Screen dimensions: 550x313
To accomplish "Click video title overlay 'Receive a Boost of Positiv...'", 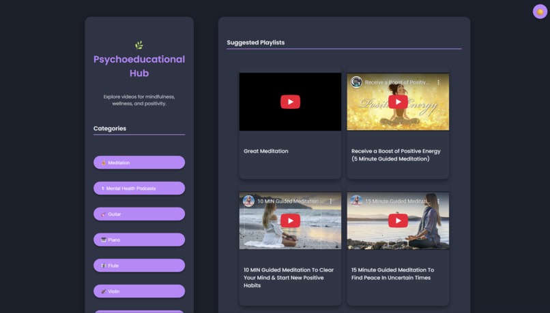I will 396,82.
